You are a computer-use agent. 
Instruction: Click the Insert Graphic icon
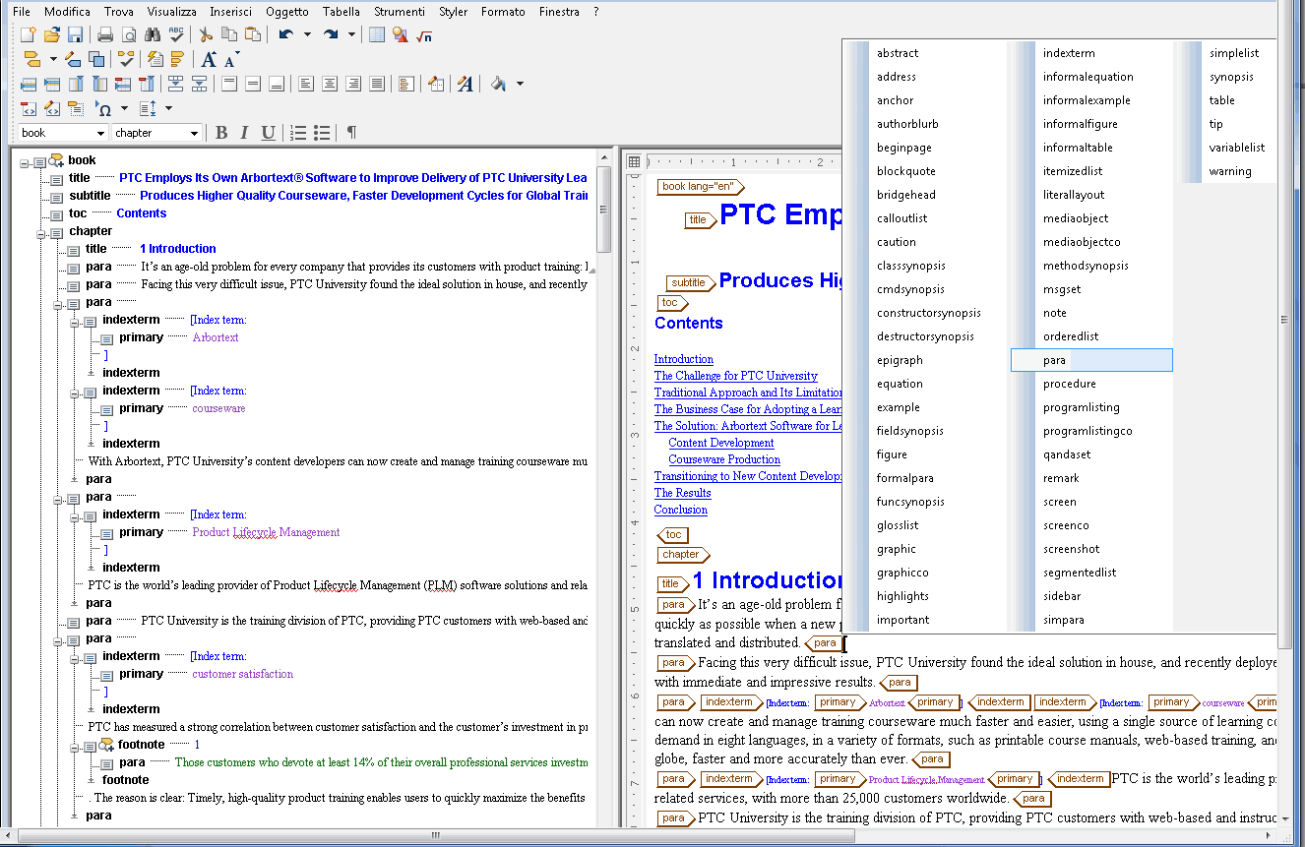click(x=401, y=35)
